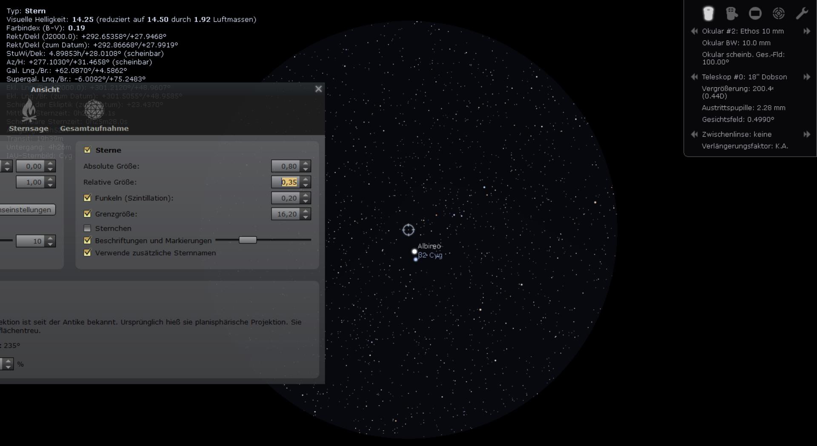Screen dimensions: 817x446
Task: Increase Relative Größe with up arrow
Action: click(x=306, y=179)
